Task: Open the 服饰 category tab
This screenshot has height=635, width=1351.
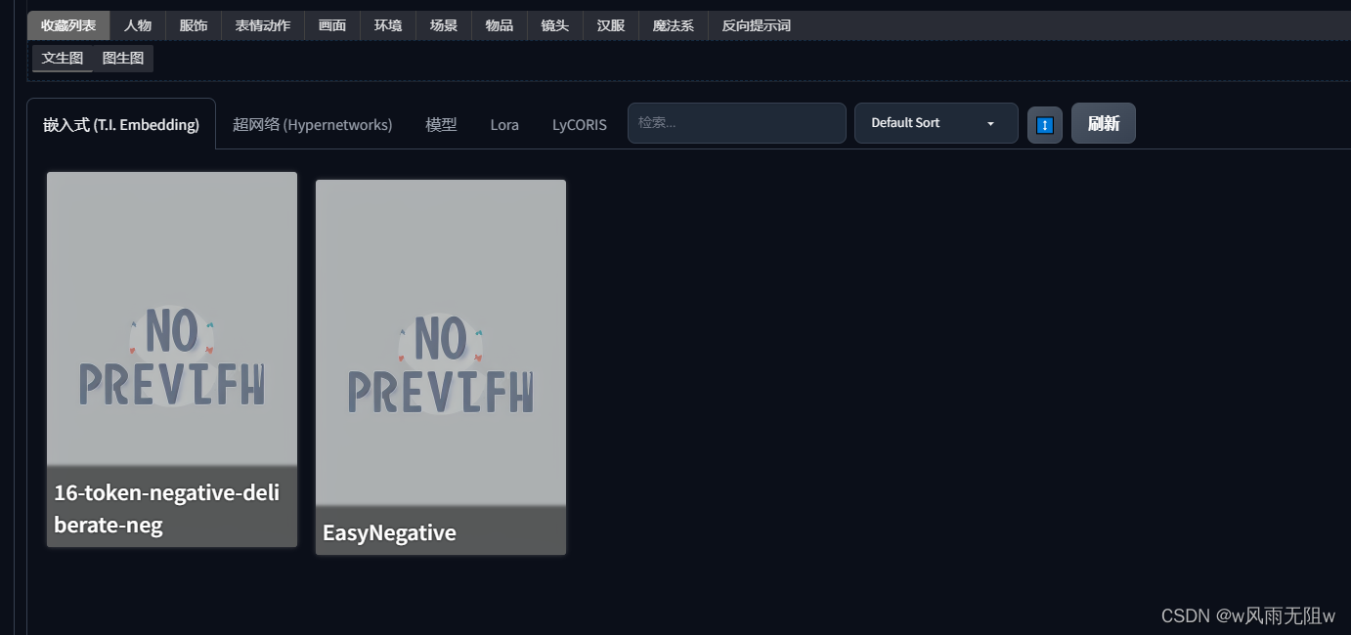Action: tap(194, 25)
